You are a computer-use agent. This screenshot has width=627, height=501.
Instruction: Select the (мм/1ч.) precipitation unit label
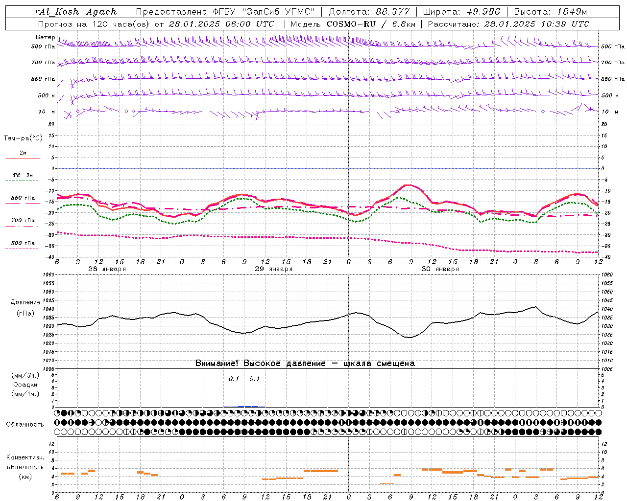click(25, 394)
